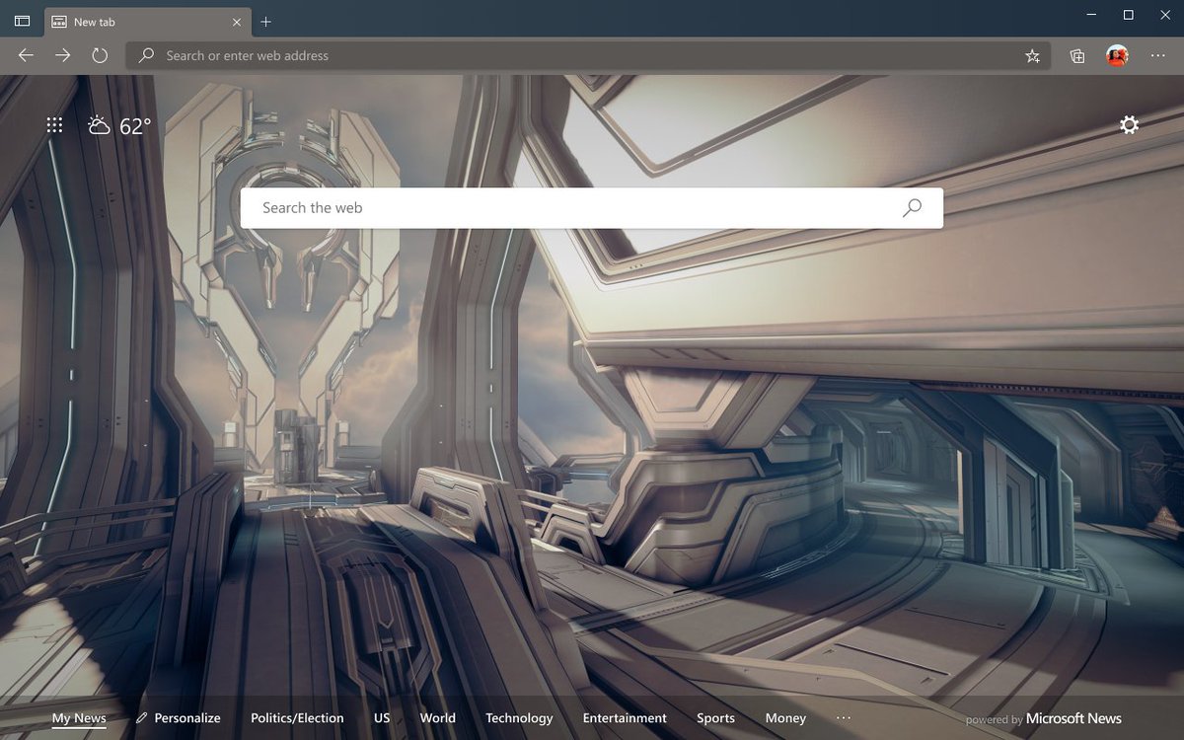Select the Sports news category
1184x740 pixels.
point(715,718)
